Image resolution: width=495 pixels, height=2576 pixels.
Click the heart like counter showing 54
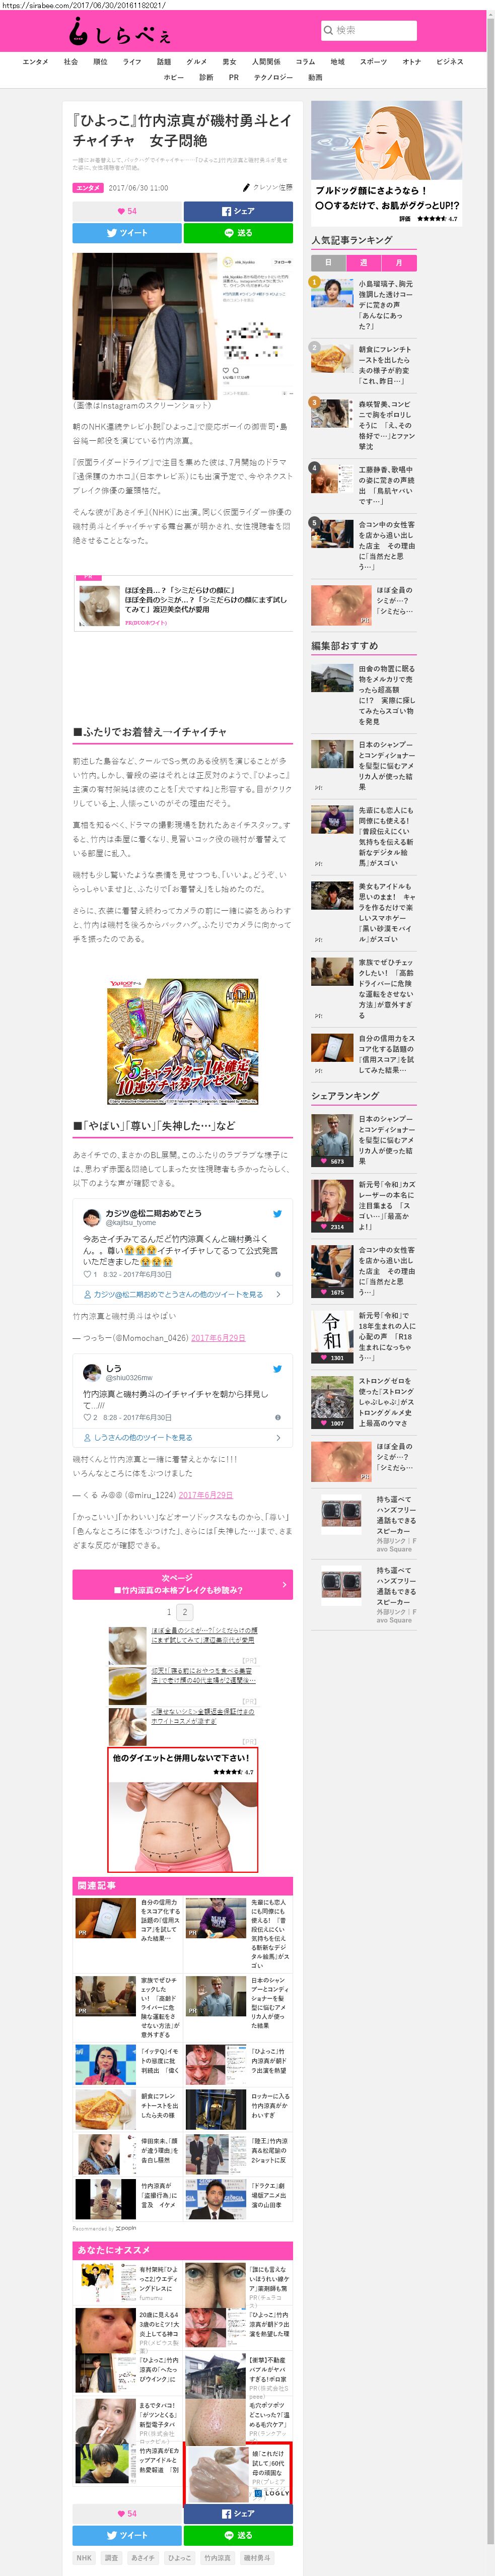pyautogui.click(x=127, y=211)
